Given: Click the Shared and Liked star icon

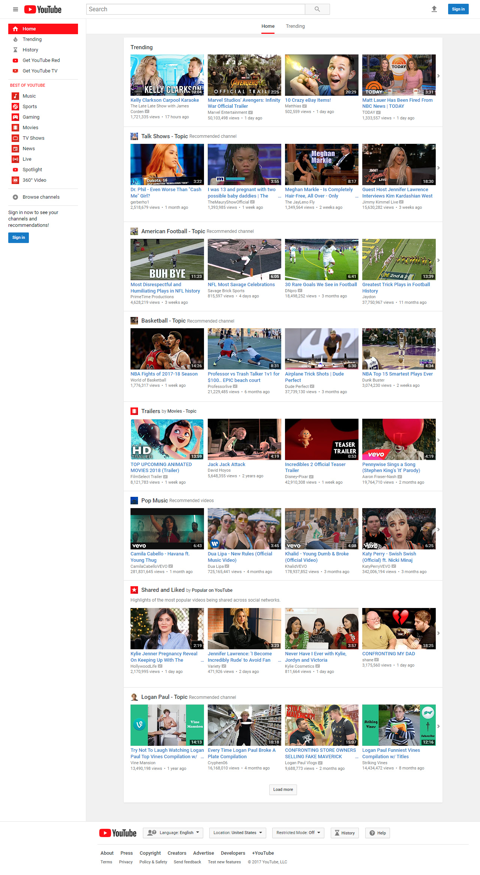Looking at the screenshot, I should point(134,590).
